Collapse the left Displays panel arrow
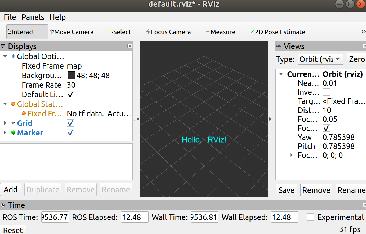Viewport: 366px width, 234px height. pyautogui.click(x=138, y=119)
